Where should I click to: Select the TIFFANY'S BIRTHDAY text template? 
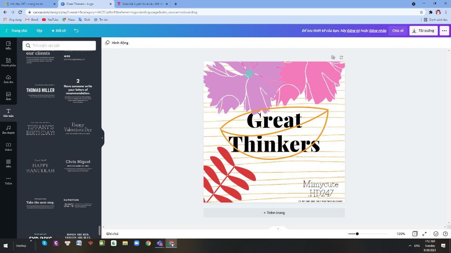(x=40, y=129)
